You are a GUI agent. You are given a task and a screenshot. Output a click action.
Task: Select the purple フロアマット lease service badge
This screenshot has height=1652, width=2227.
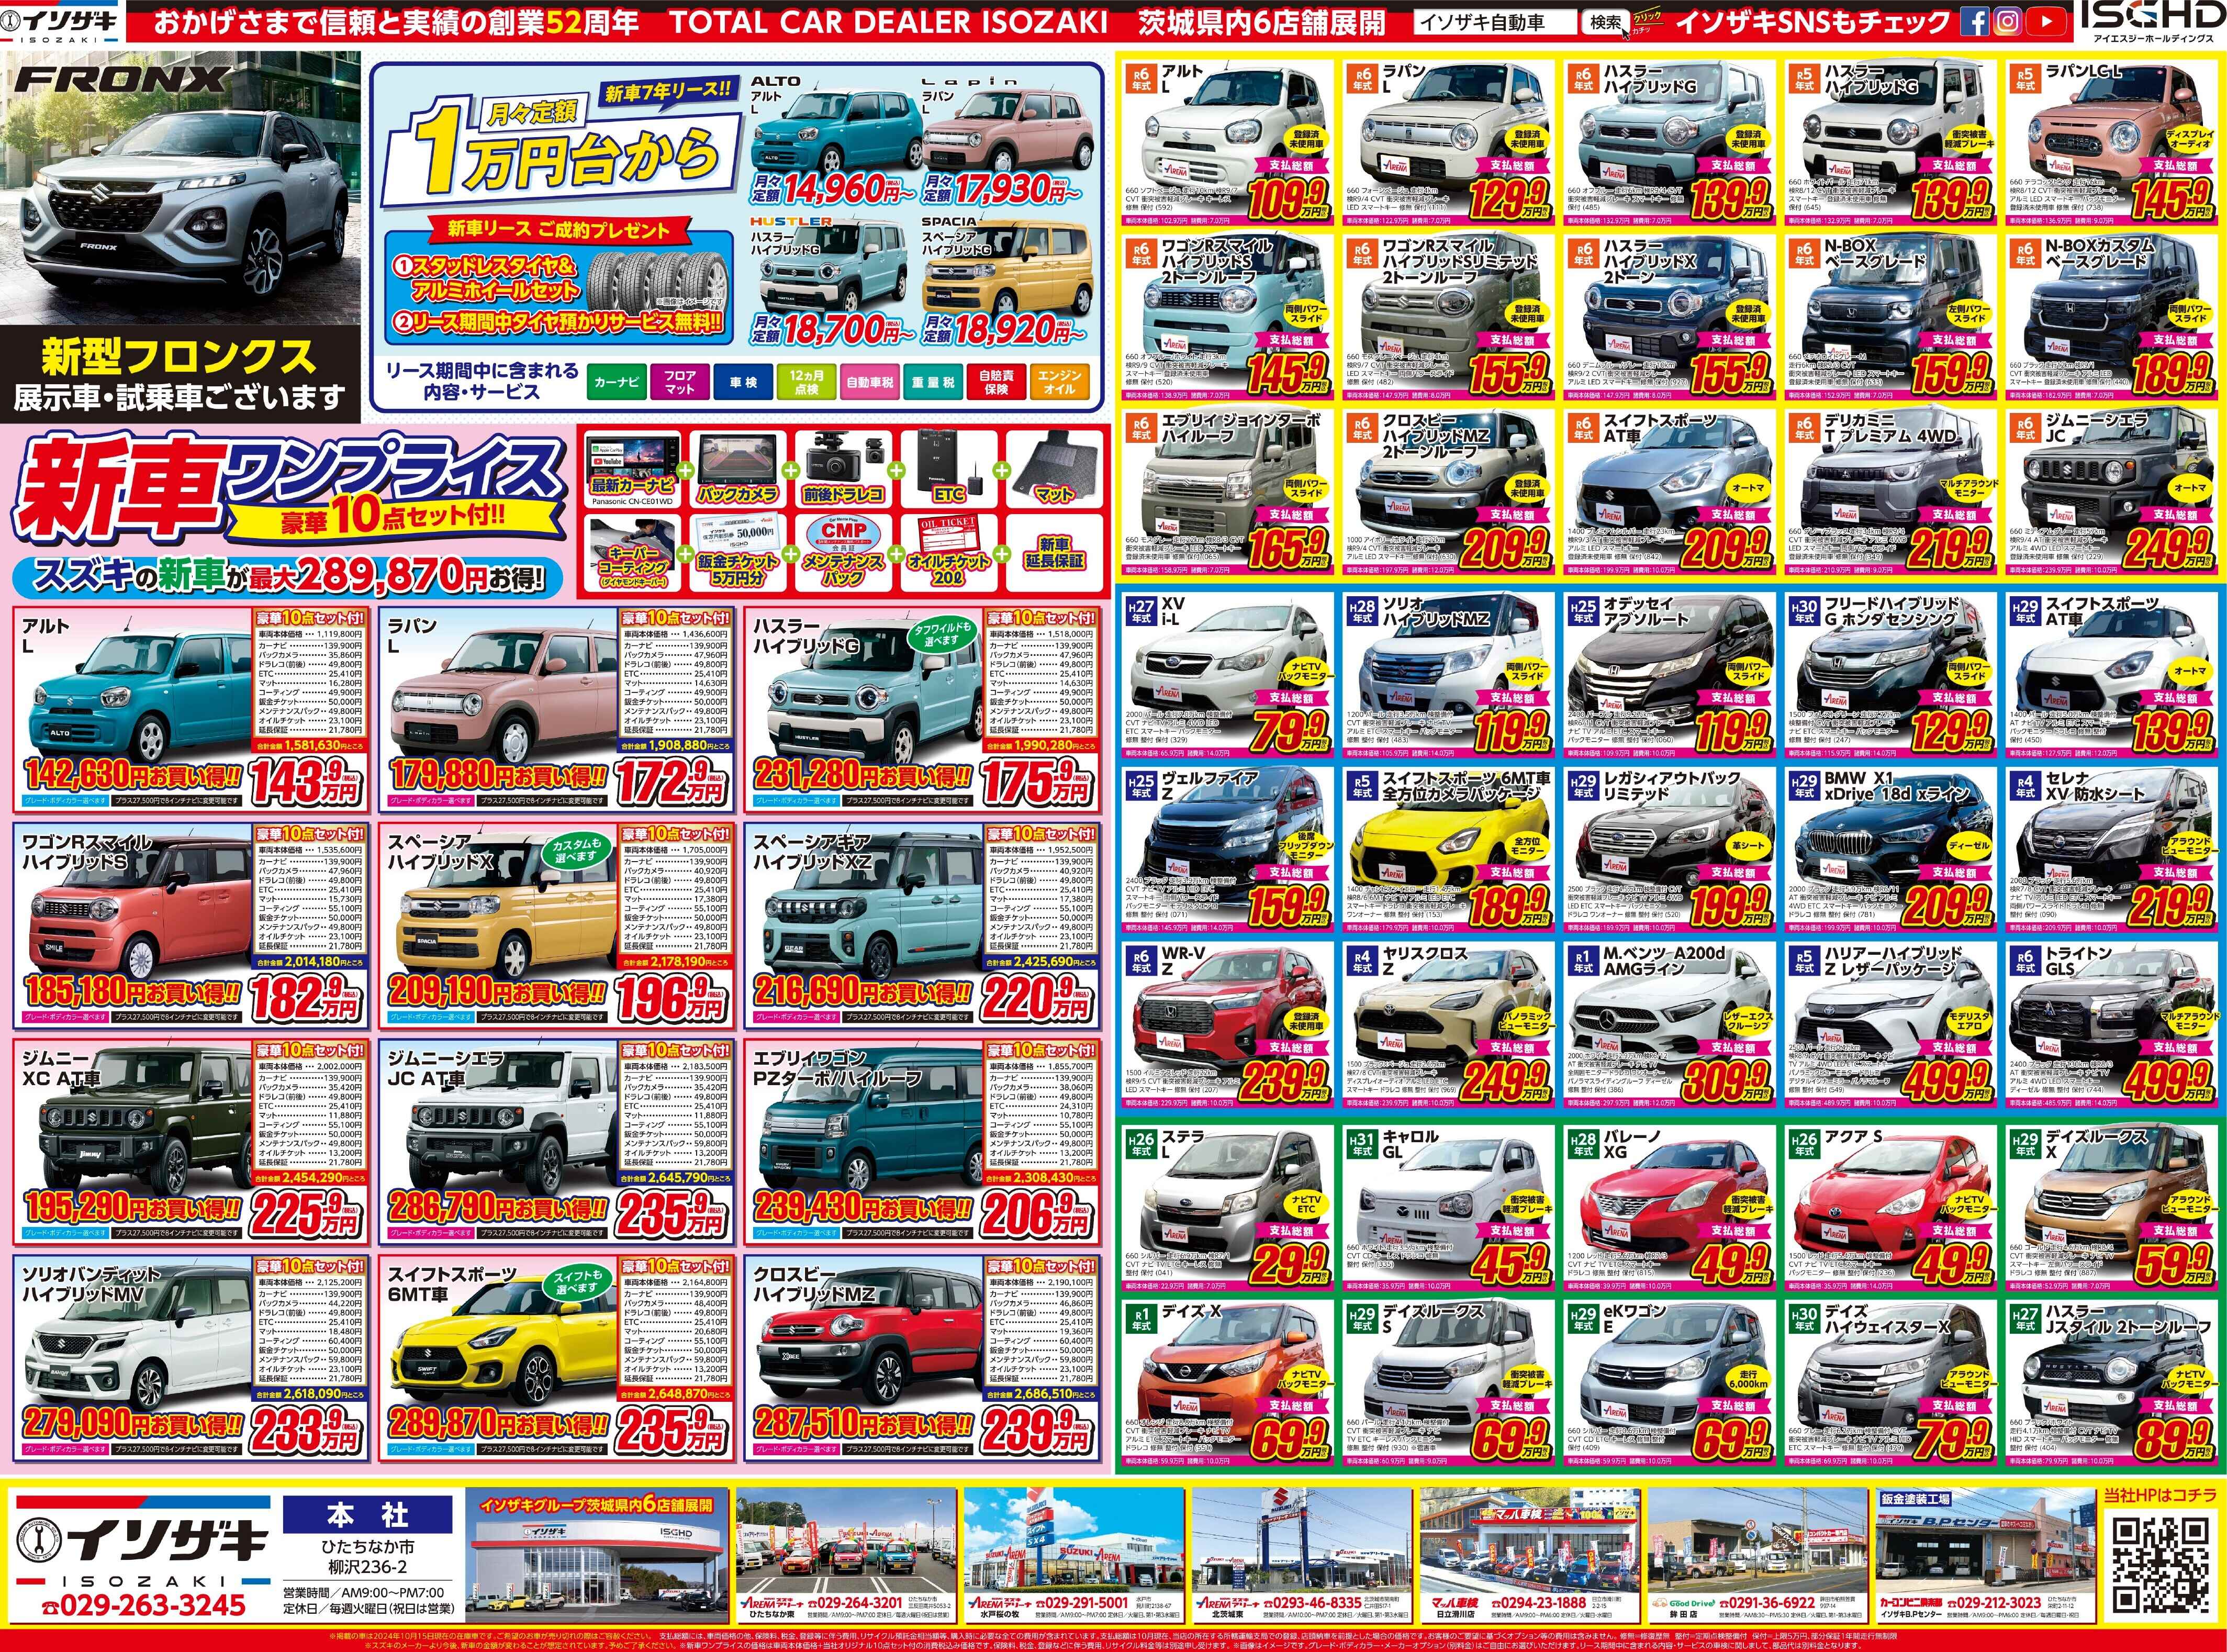point(679,382)
